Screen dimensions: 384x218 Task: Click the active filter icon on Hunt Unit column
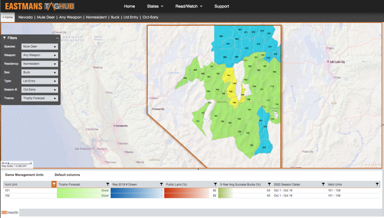click(54, 184)
